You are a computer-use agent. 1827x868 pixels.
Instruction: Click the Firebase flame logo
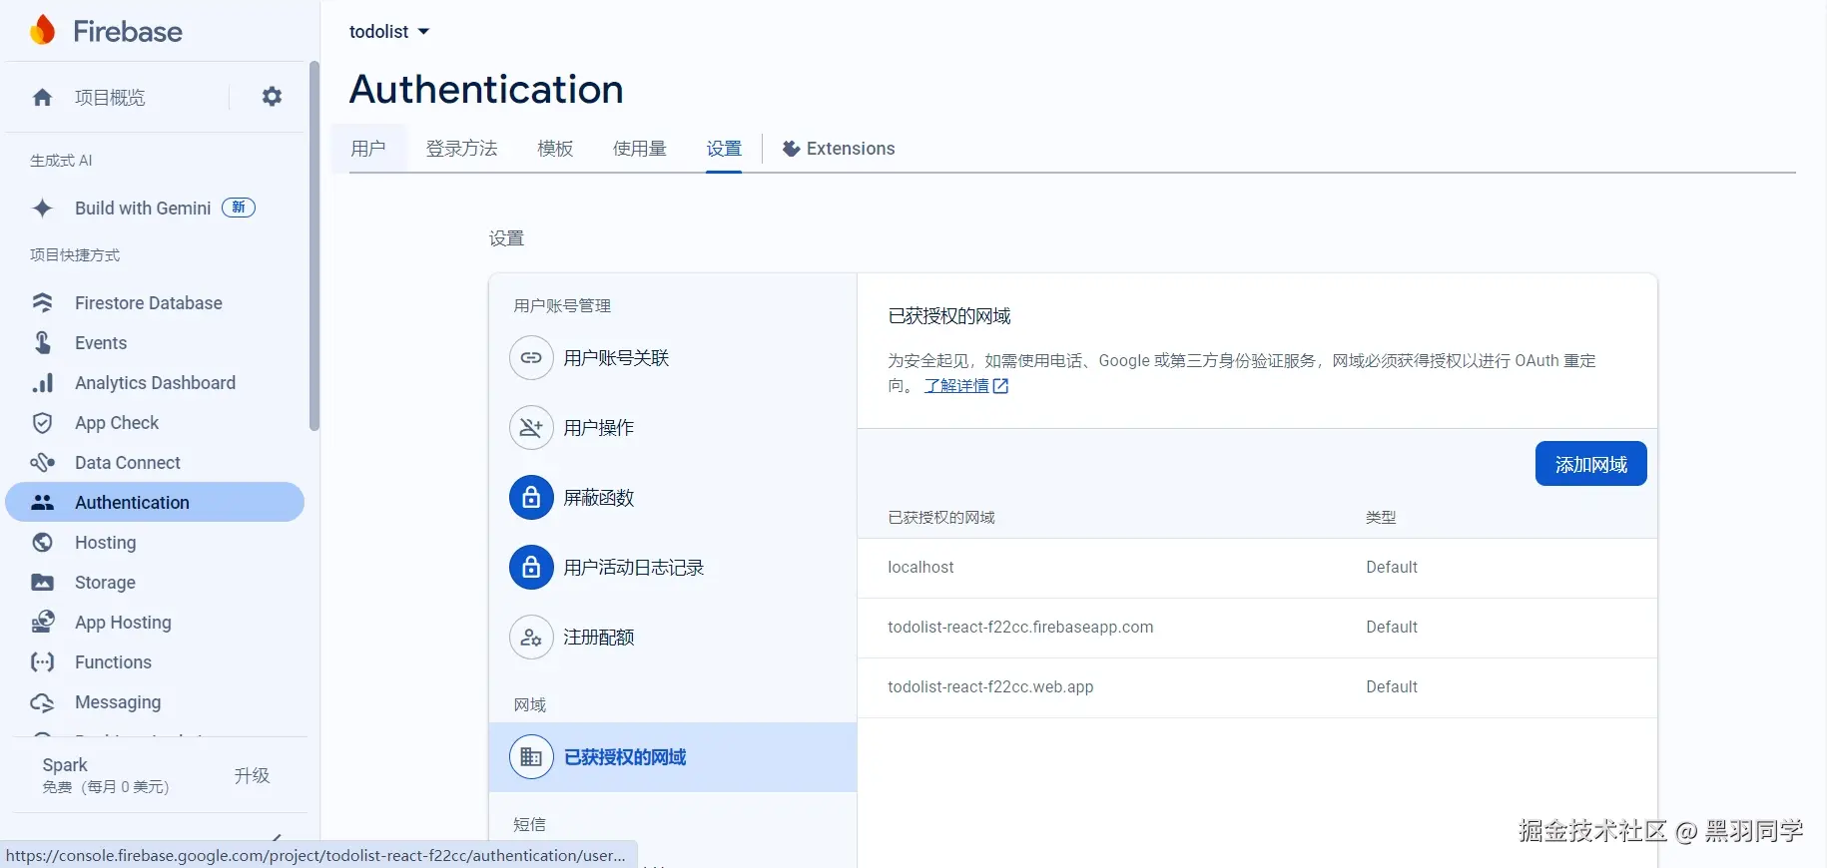(x=43, y=31)
